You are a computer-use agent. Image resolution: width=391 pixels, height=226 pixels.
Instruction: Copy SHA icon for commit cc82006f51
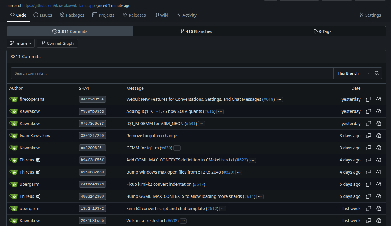pyautogui.click(x=368, y=148)
